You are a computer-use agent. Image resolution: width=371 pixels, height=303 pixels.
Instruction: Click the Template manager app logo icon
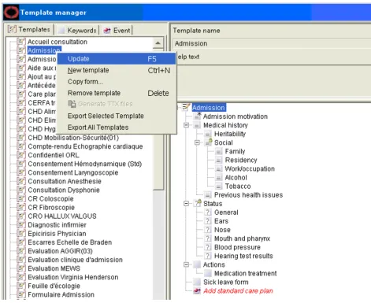point(11,13)
